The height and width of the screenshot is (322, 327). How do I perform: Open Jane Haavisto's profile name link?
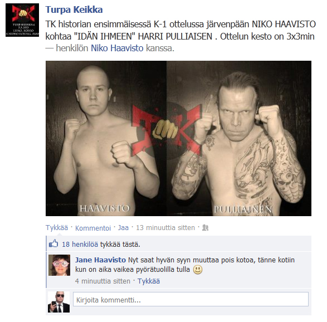point(100,260)
